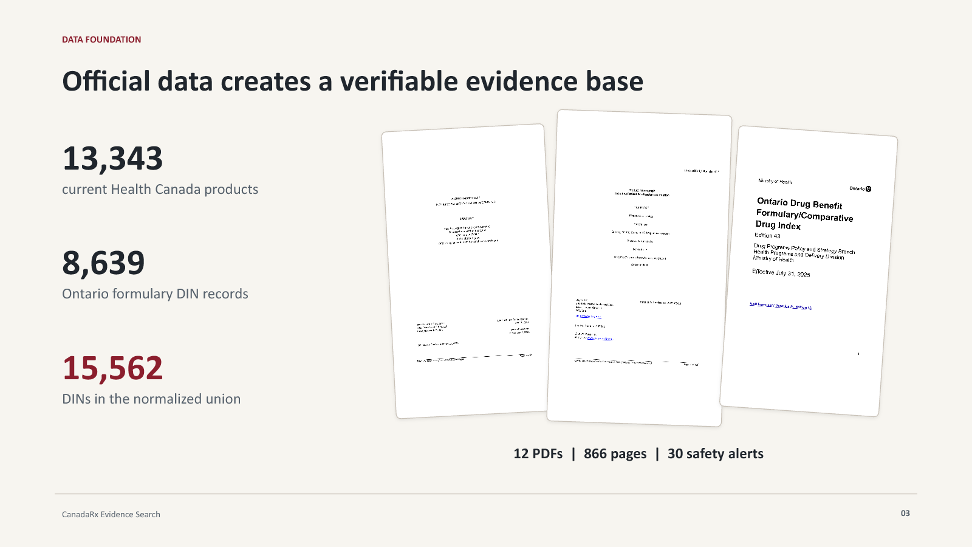Click 'Ministry of Health' header on formulary page
The height and width of the screenshot is (547, 972).
[775, 181]
